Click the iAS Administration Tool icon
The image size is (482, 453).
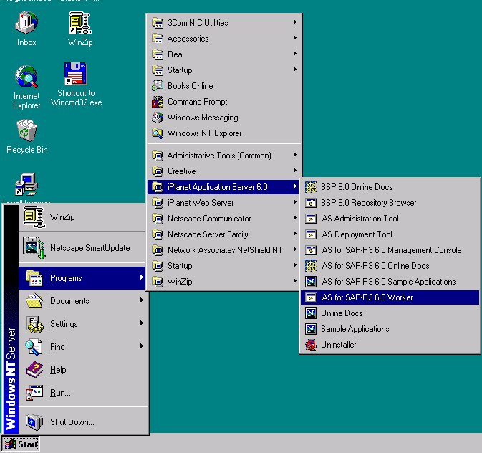[311, 219]
